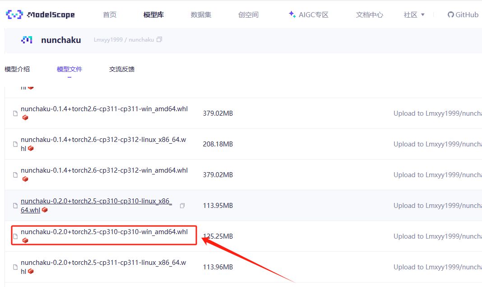The width and height of the screenshot is (482, 287).
Task: Copy the Lmxyy1999/nunchaku model path
Action: click(159, 39)
